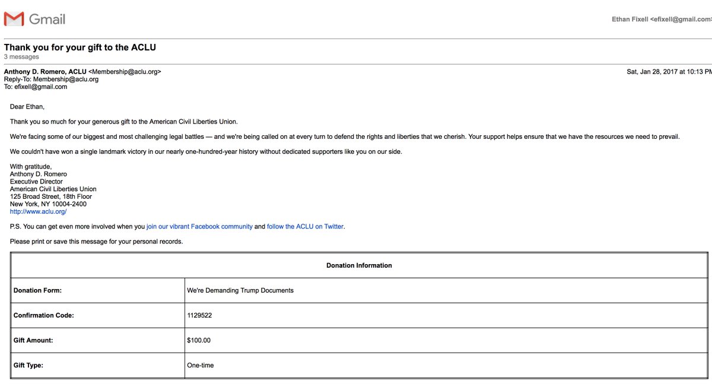Open 'join our vibrant Facebook community' link

pyautogui.click(x=199, y=227)
